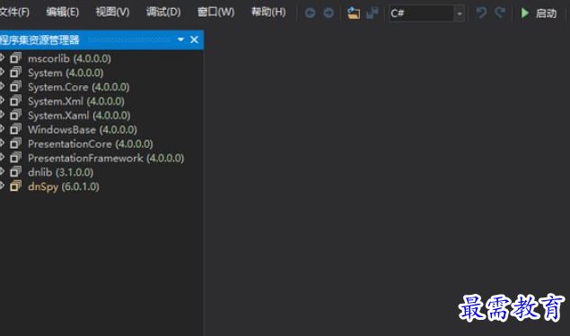The height and width of the screenshot is (336, 570).
Task: Select mscorlib (4.0.0.0) in the tree
Action: point(69,58)
